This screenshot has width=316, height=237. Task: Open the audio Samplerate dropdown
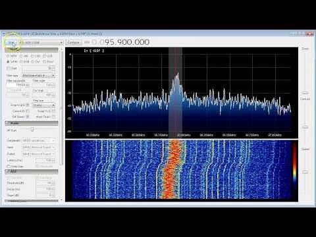38,140
